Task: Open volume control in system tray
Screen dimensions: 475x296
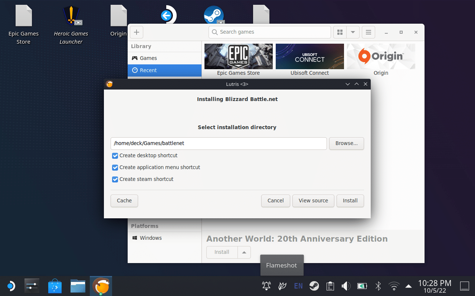Action: (x=346, y=286)
